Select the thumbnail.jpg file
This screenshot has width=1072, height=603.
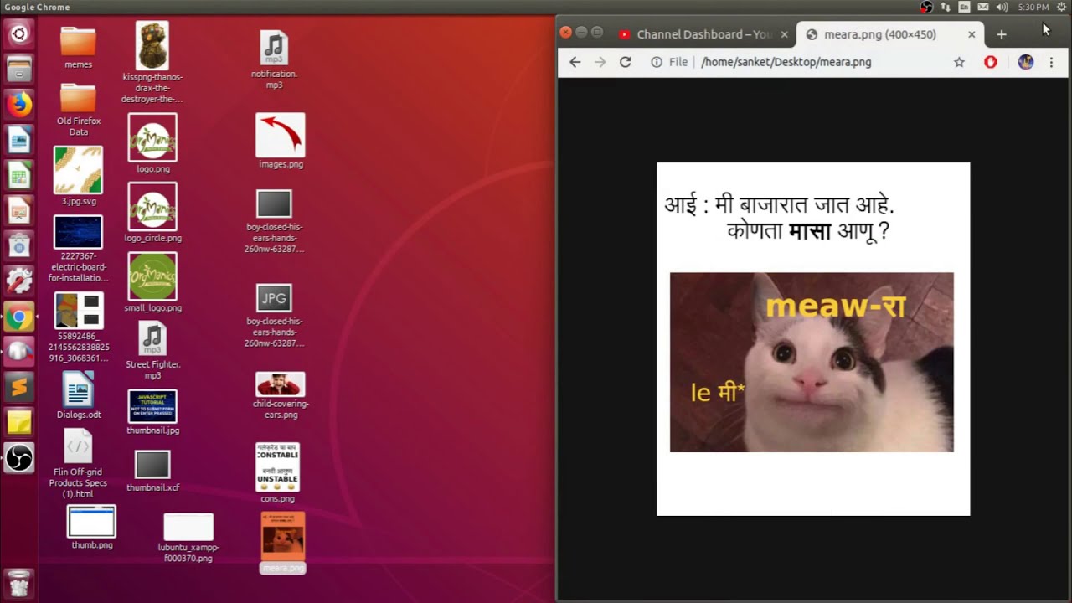tap(152, 412)
